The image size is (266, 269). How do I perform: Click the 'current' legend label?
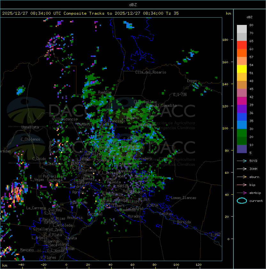(256, 201)
